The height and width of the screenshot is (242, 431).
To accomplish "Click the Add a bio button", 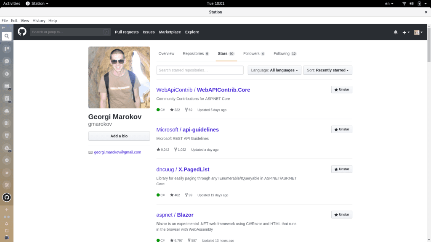I will 119,136.
